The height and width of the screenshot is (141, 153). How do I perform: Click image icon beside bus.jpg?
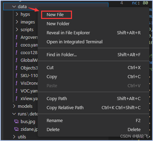coord(17,122)
